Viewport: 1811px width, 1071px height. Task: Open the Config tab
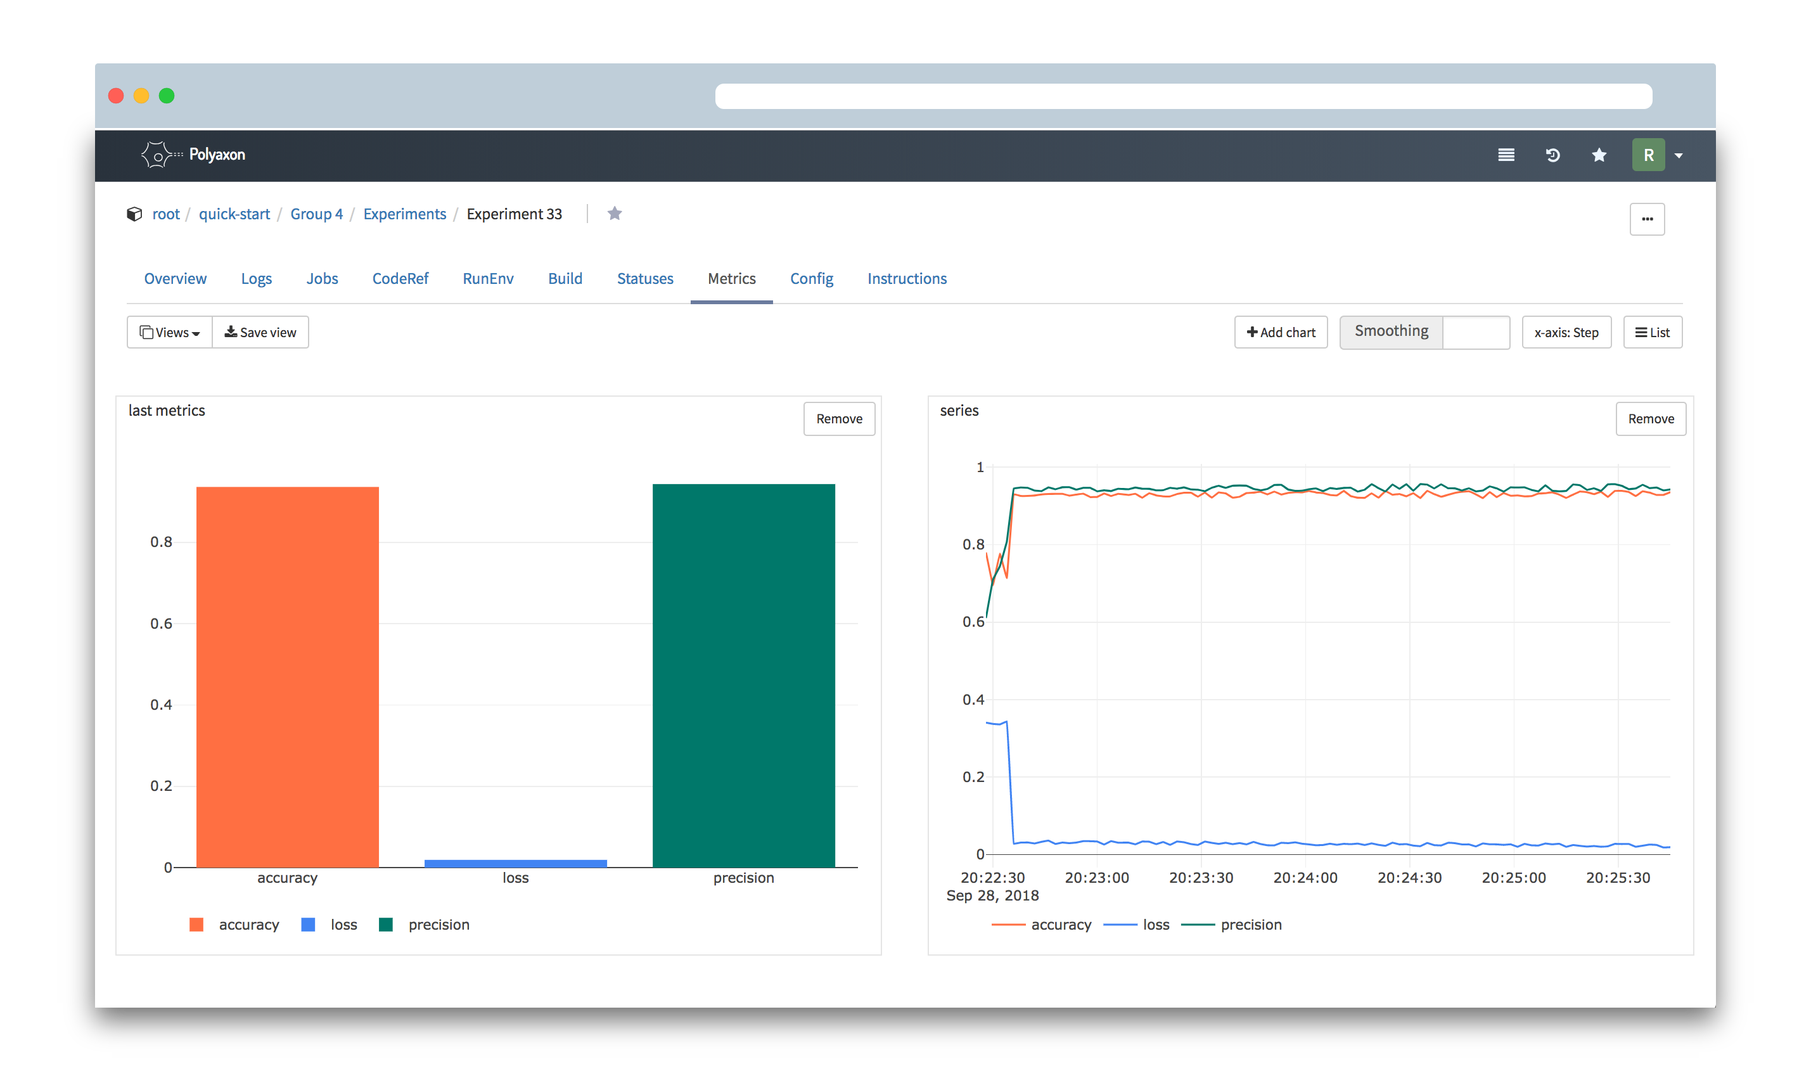(811, 279)
